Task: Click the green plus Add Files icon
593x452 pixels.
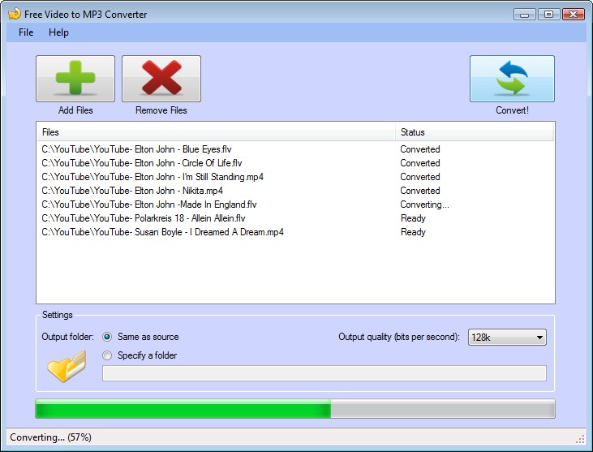Action: click(75, 79)
